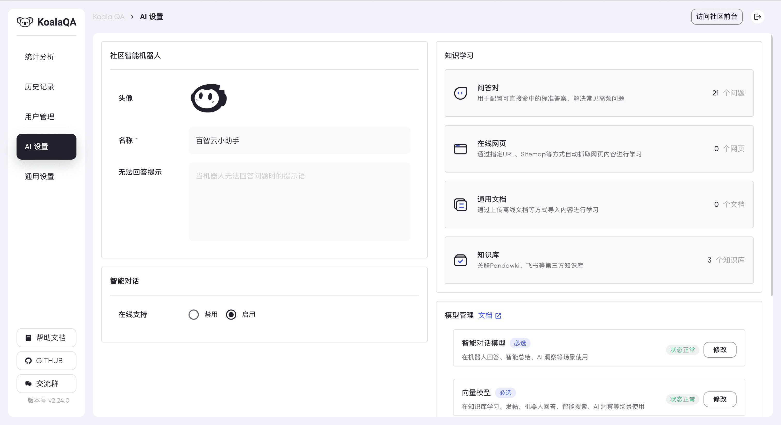Viewport: 781px width, 425px height.
Task: Open the 统计分析 section in sidebar
Action: [x=39, y=56]
